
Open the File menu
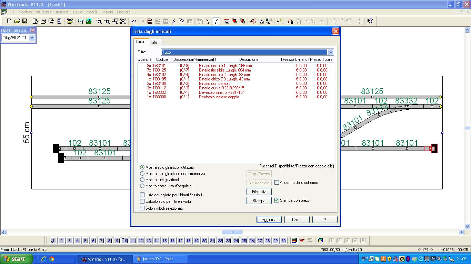[11, 12]
